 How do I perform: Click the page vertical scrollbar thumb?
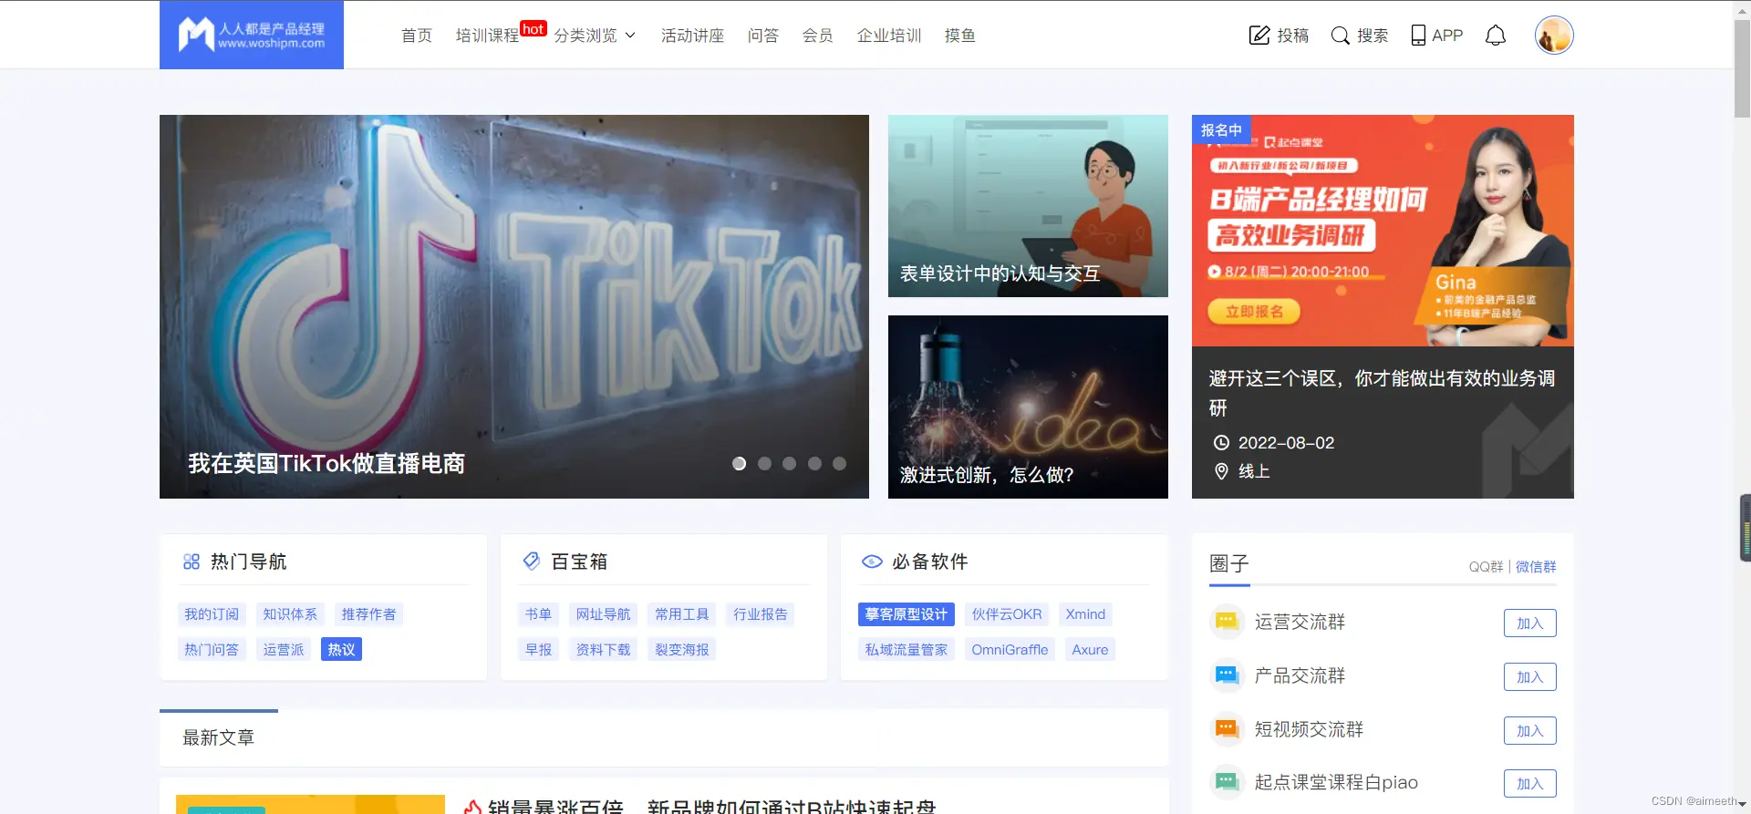tap(1742, 69)
